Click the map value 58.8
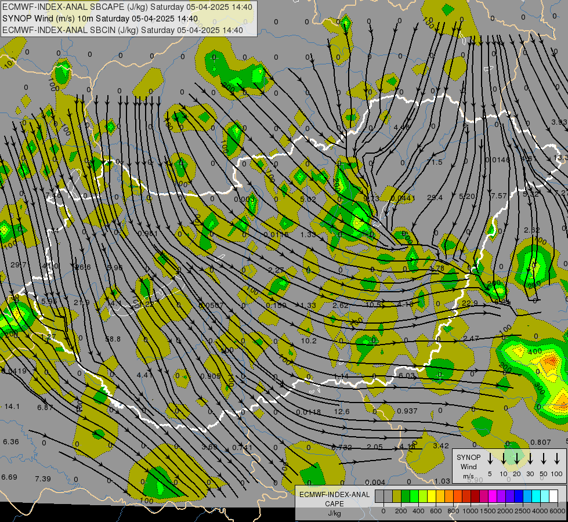Screen dimensions: 568x522 113,339
